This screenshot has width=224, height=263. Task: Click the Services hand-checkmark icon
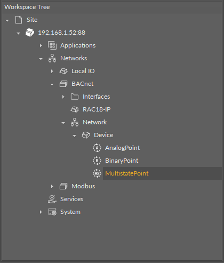[x=52, y=199]
